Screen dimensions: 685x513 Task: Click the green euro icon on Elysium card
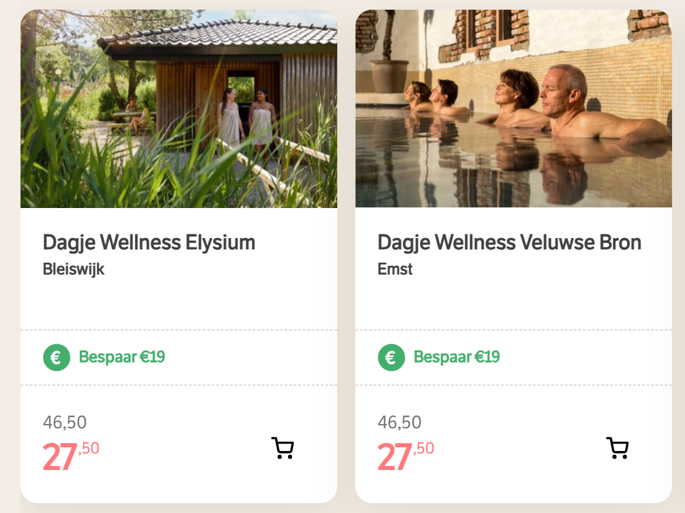[57, 357]
